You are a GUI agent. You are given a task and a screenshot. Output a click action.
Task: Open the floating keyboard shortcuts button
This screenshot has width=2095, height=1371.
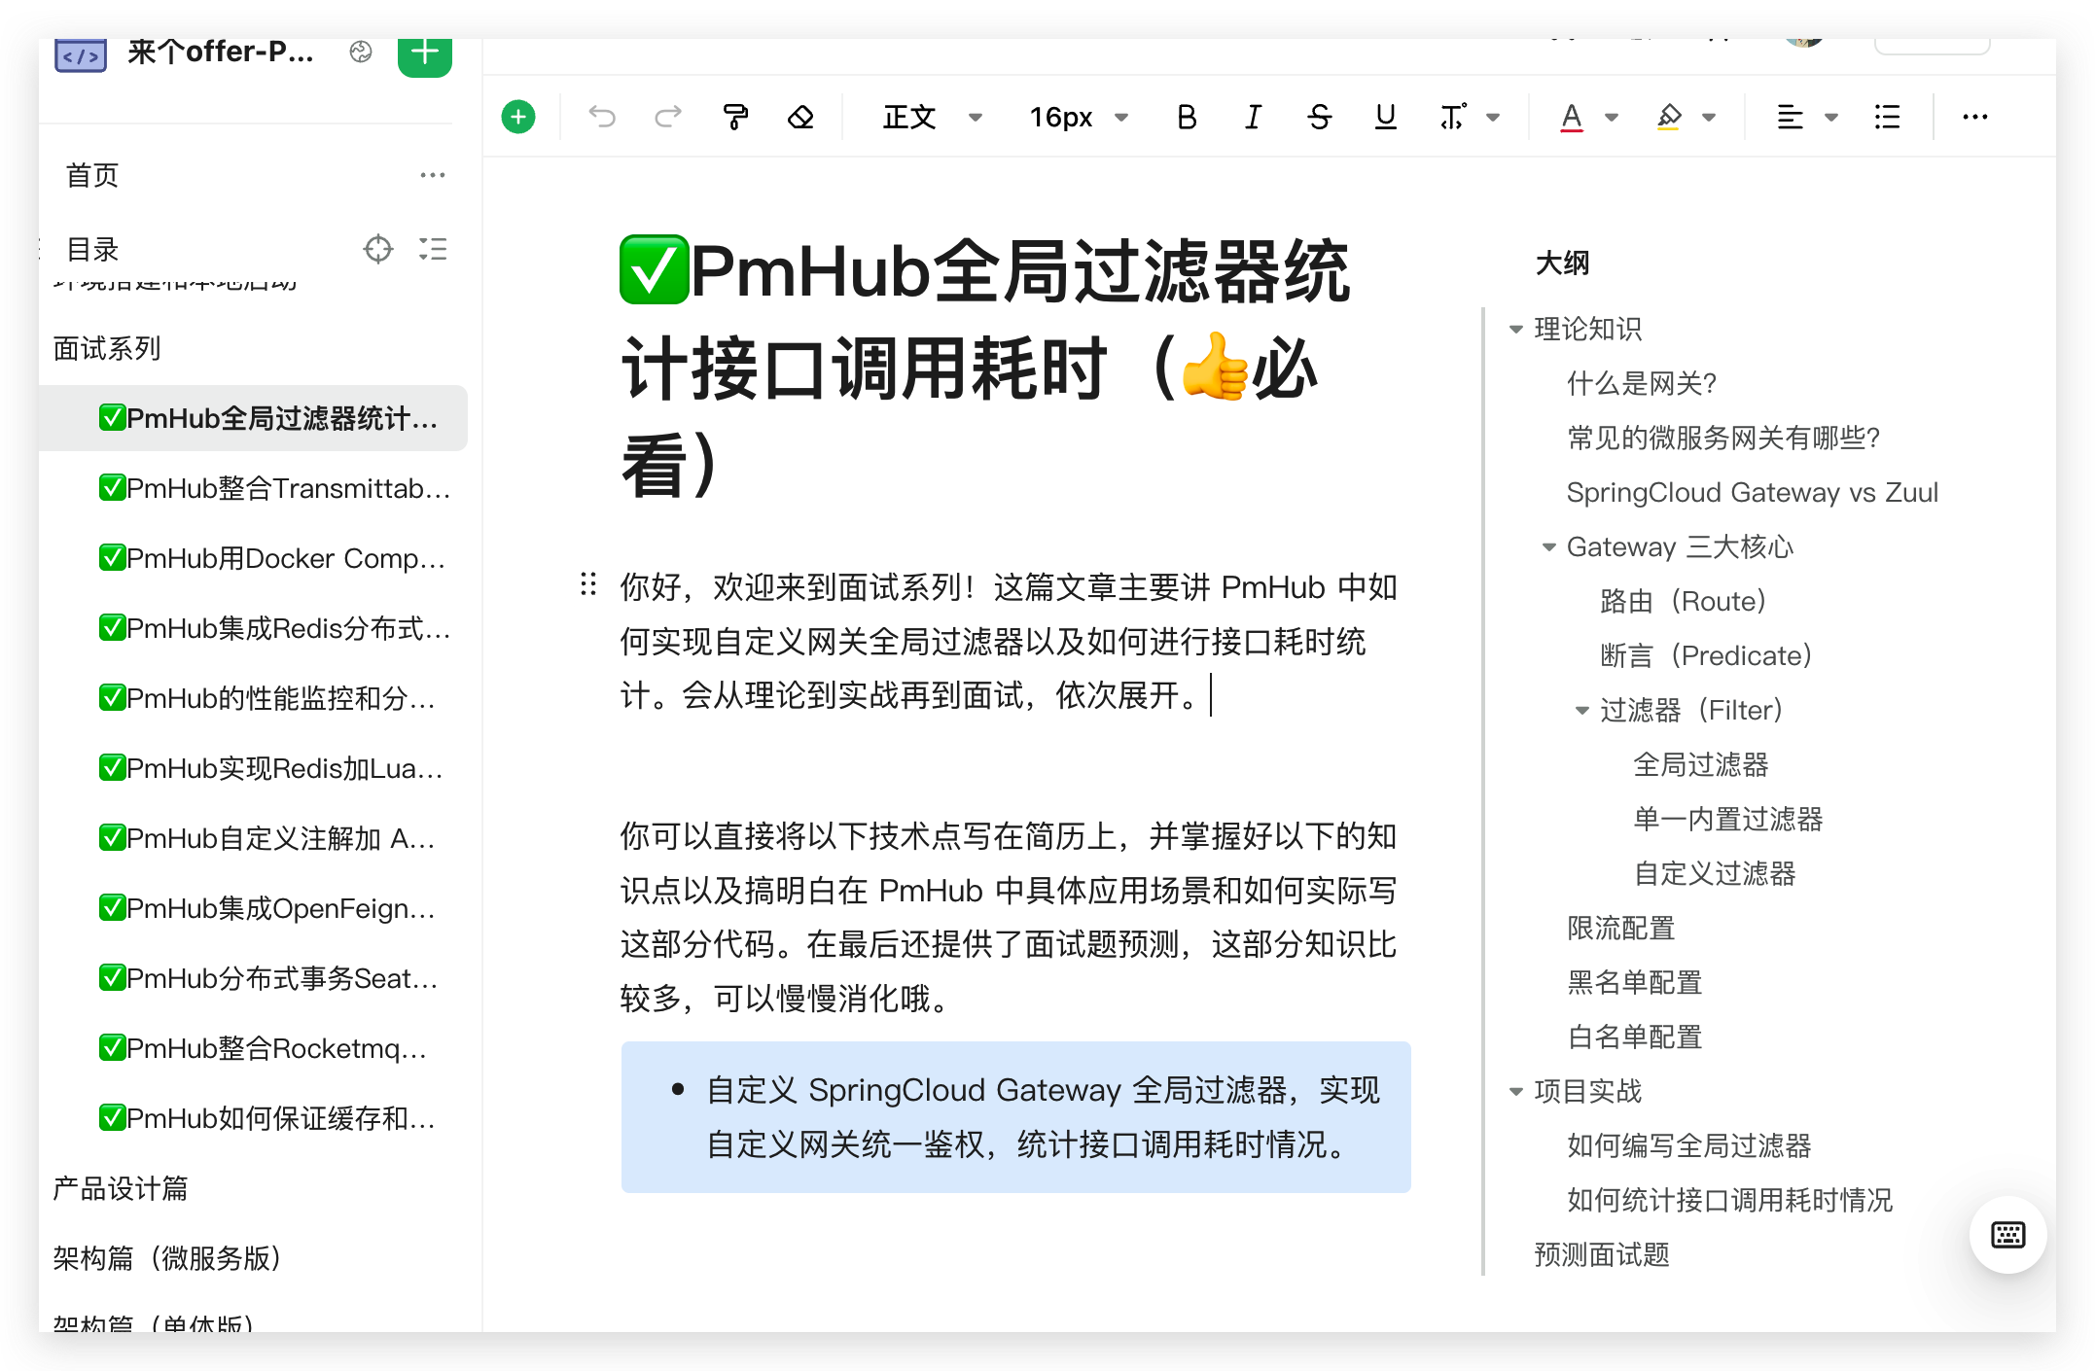click(x=2007, y=1235)
